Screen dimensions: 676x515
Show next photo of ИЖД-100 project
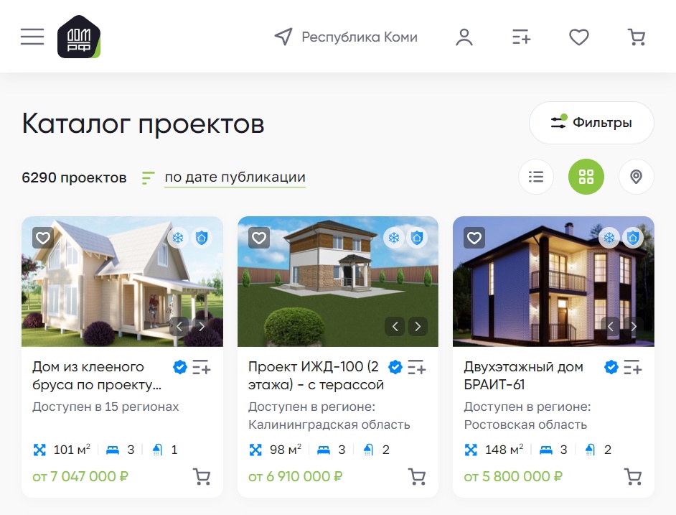[418, 326]
